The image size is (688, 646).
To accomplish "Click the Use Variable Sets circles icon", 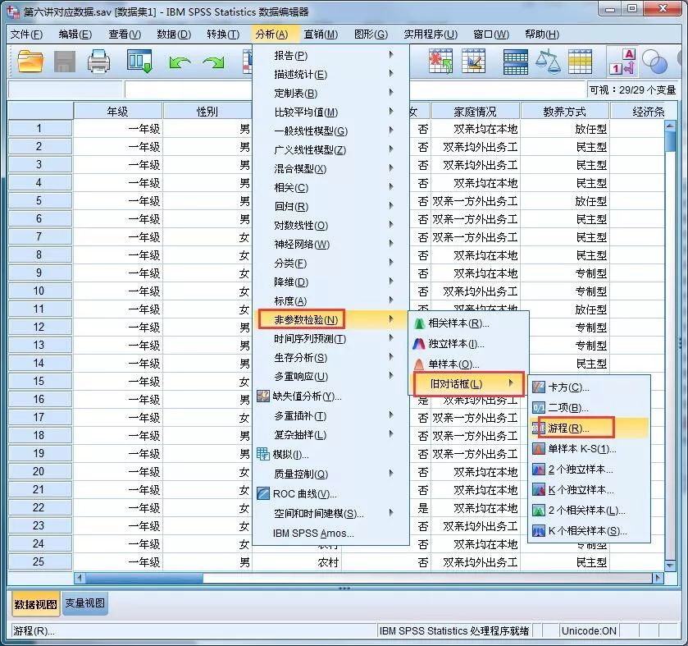I will point(654,62).
